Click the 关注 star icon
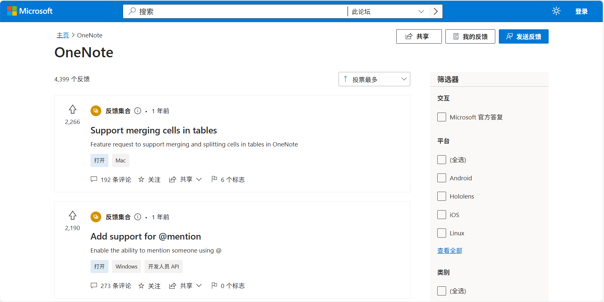Image resolution: width=604 pixels, height=302 pixels. tap(141, 179)
